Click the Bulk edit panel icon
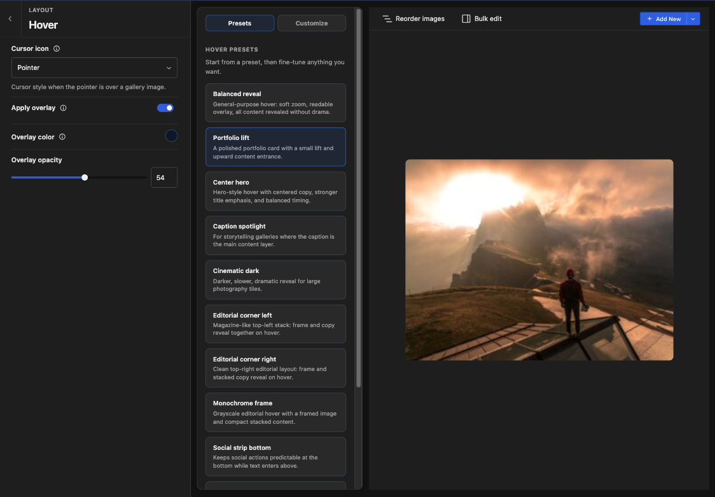Screen dimensions: 715x497 click(x=466, y=18)
